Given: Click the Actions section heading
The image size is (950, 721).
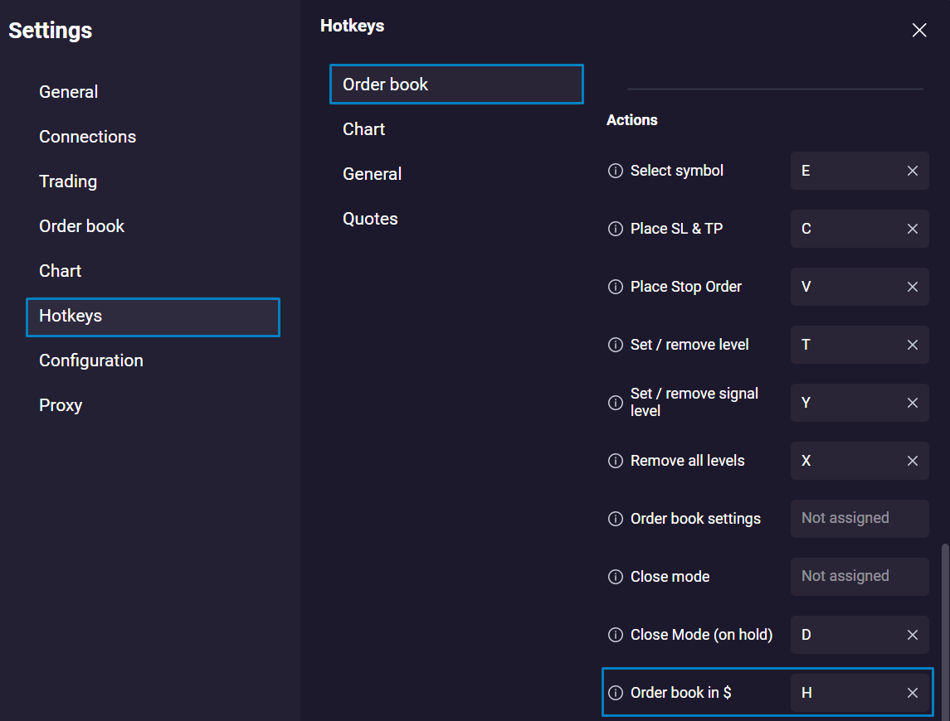Looking at the screenshot, I should point(632,120).
